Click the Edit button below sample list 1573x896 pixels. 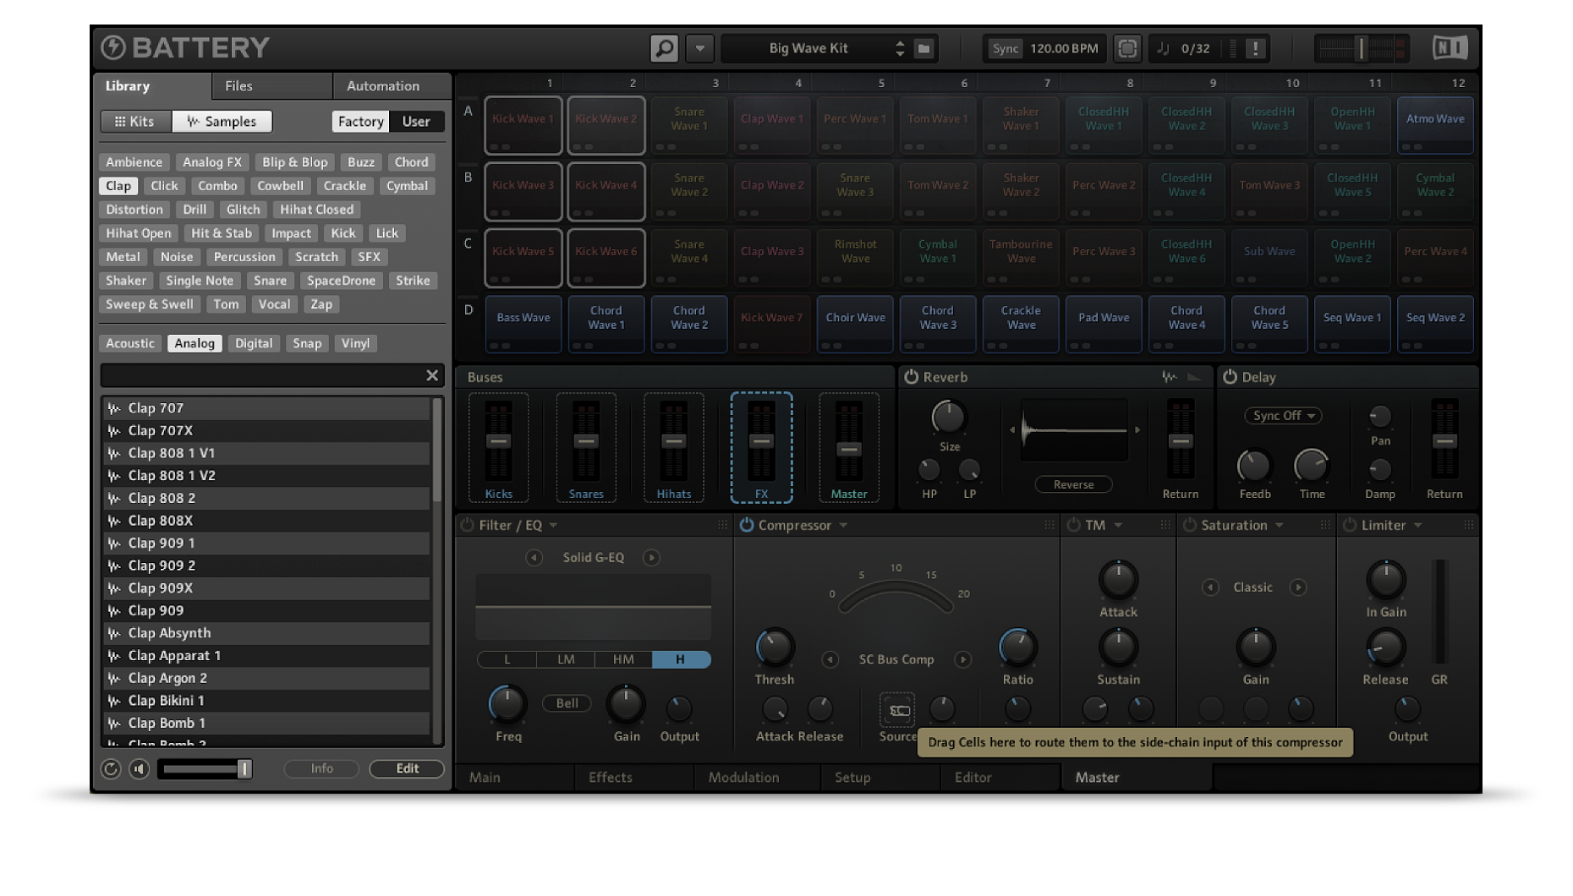point(407,768)
